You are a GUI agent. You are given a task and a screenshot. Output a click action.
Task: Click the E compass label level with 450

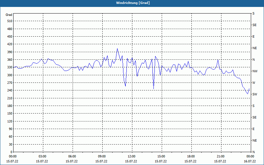tap(253, 37)
